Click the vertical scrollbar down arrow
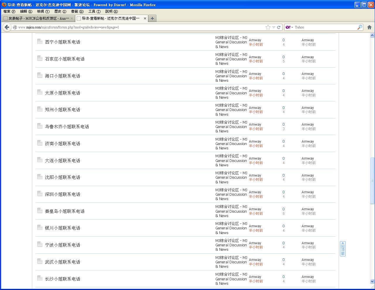 click(372, 282)
